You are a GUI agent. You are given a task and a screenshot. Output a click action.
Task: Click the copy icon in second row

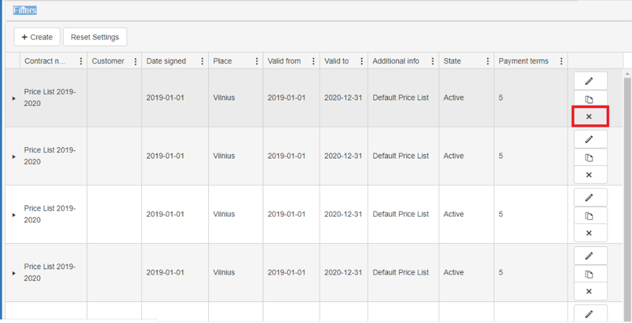point(589,157)
